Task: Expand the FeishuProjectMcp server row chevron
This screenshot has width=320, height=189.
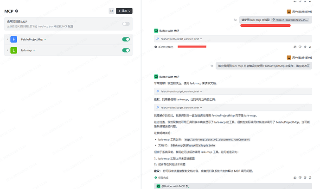Action: point(7,39)
